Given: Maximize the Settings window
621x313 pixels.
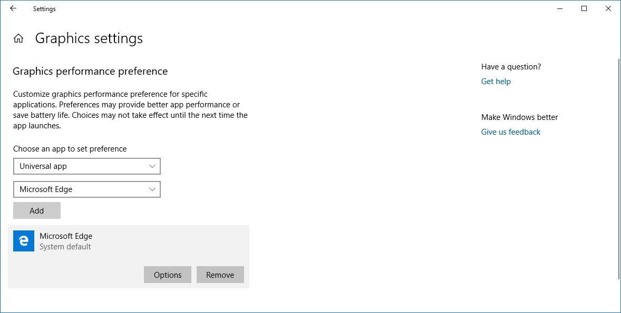Looking at the screenshot, I should [584, 8].
